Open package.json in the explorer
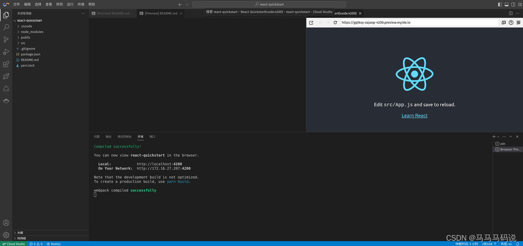This screenshot has width=523, height=246. click(x=31, y=54)
